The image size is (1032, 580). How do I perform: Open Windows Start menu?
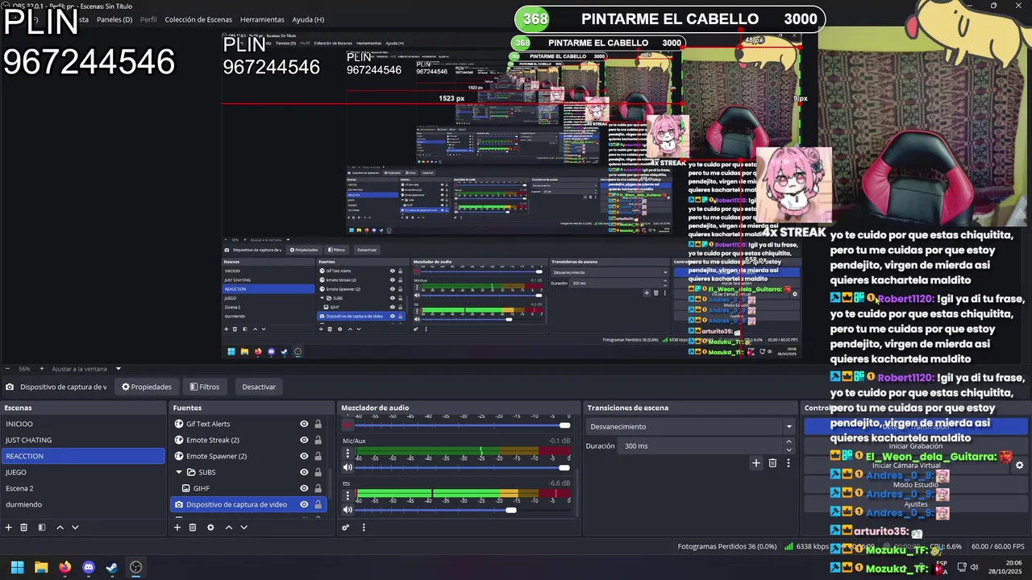pyautogui.click(x=17, y=567)
